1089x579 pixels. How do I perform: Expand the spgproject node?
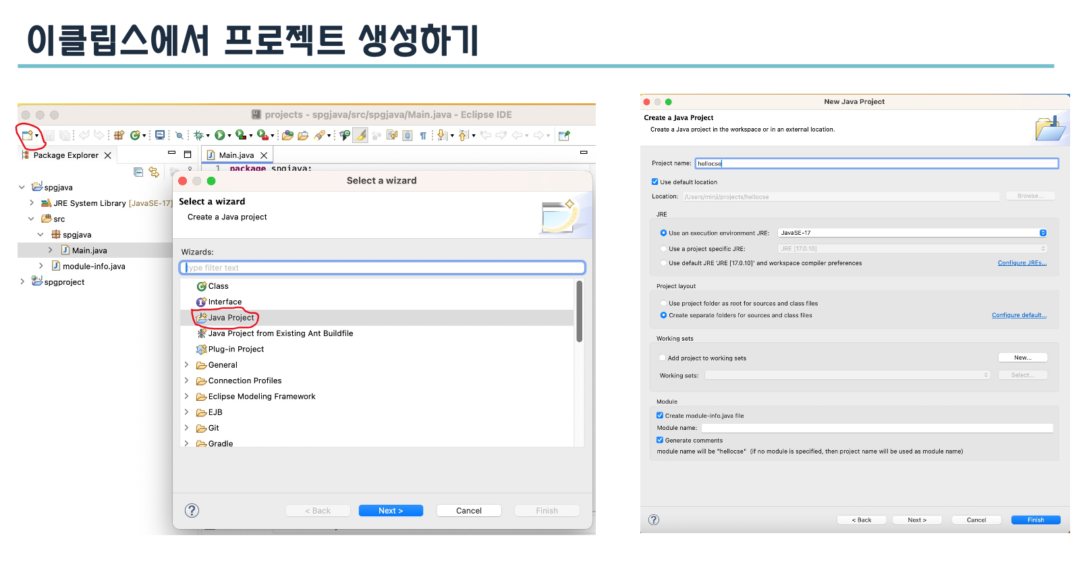point(22,281)
